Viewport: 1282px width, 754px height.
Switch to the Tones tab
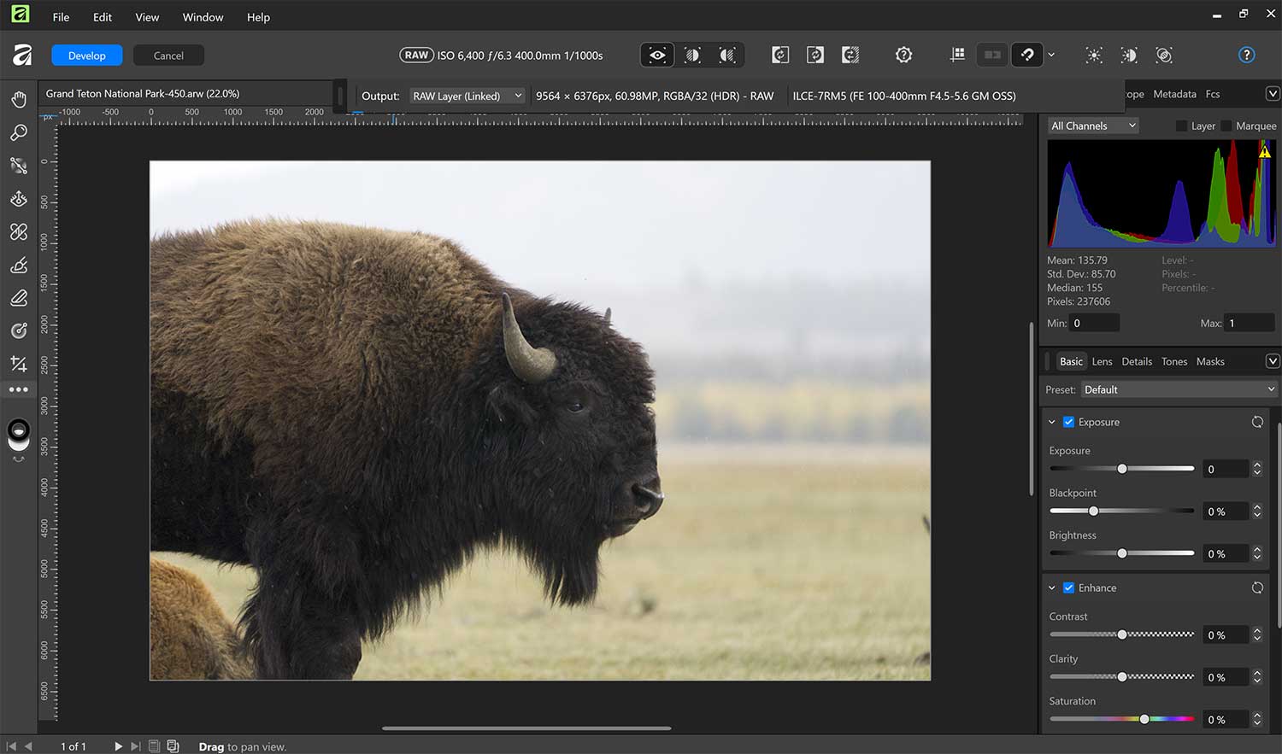[x=1174, y=361]
